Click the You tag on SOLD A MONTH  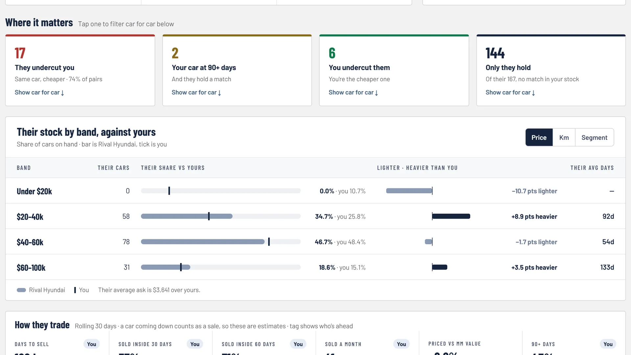[x=401, y=344]
